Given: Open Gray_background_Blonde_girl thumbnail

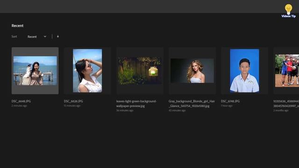Looking at the screenshot, I should pos(192,70).
